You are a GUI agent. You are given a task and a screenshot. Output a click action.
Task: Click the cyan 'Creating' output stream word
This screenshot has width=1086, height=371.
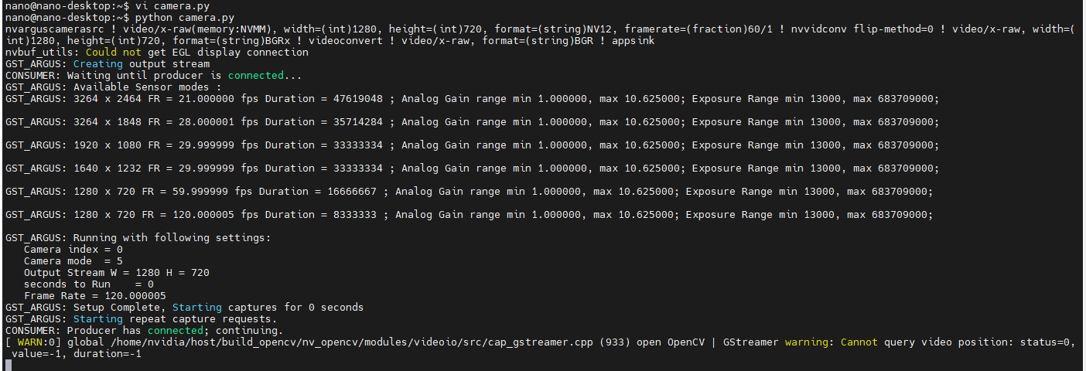pyautogui.click(x=98, y=63)
